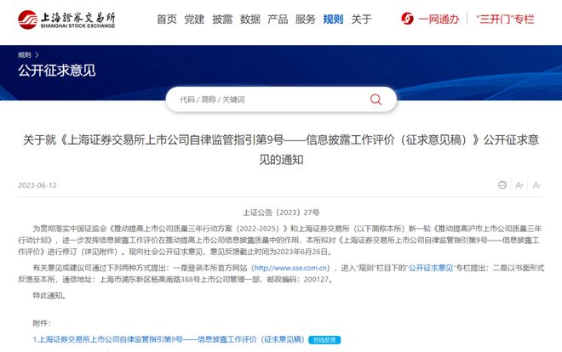Decrease font size with A- icon
Screen dimensions: 562x352
tap(536, 185)
